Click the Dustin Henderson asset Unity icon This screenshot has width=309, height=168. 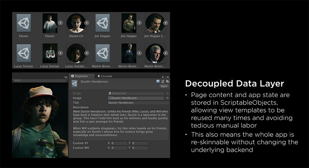(74, 84)
